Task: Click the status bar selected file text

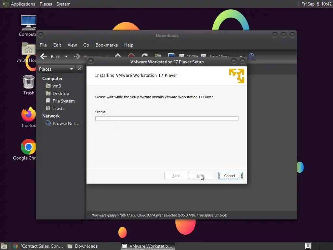Action: [159, 215]
